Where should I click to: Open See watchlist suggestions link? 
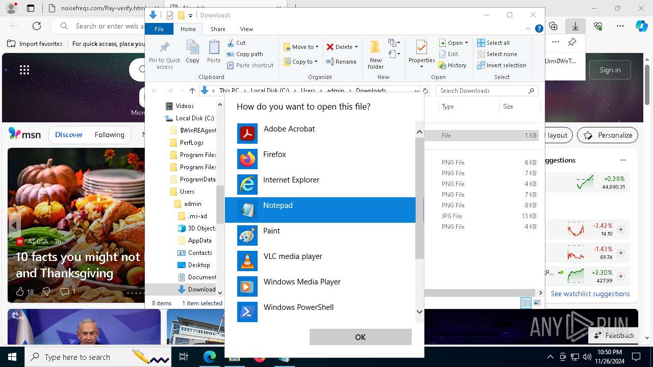pyautogui.click(x=590, y=294)
